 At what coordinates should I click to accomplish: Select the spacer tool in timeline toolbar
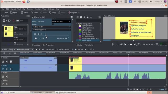click(43, 49)
